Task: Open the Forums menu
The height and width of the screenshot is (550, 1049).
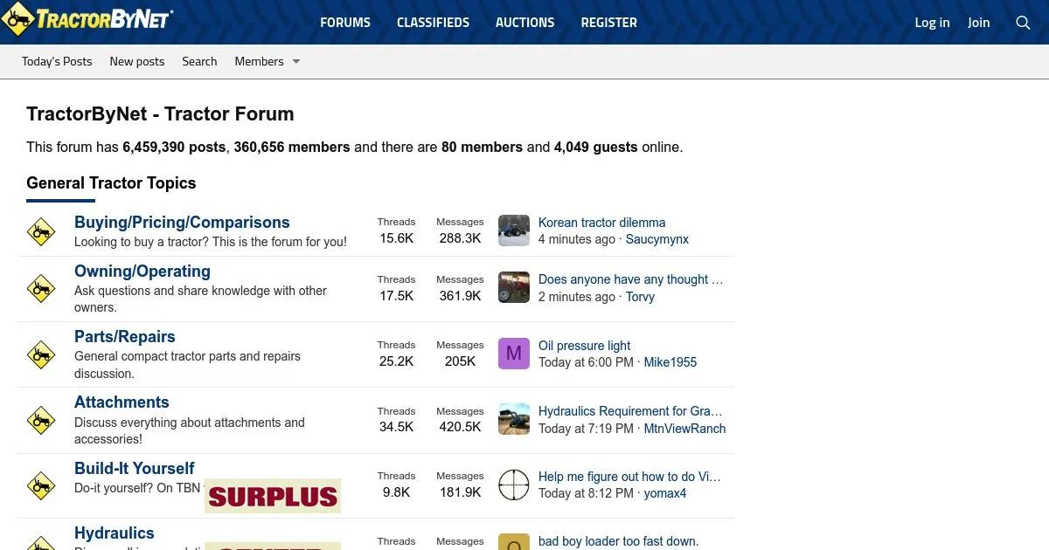Action: [x=345, y=23]
